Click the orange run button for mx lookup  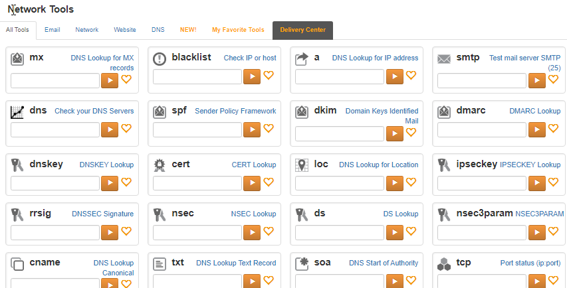point(109,80)
